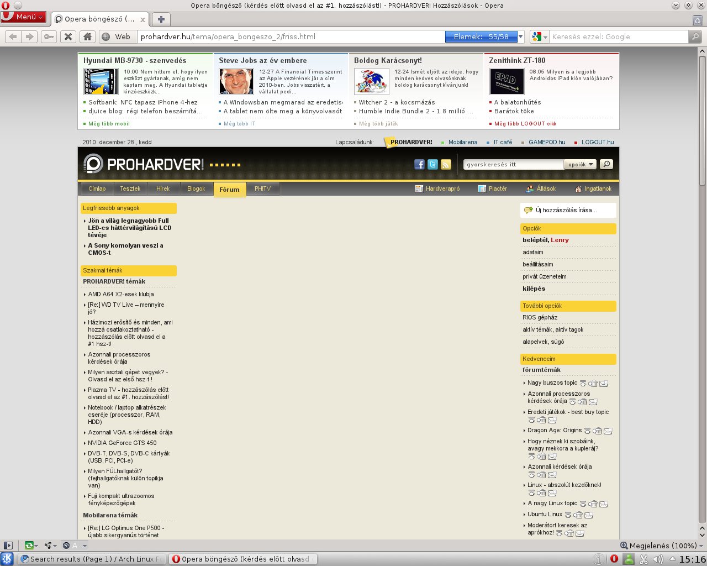Click the Elemek 55/58 loading progress bar
Image resolution: width=707 pixels, height=566 pixels.
tap(481, 36)
